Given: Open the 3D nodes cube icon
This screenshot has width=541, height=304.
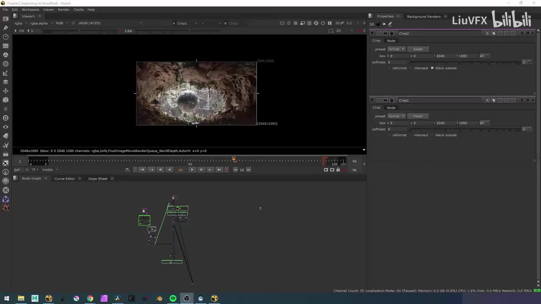Looking at the screenshot, I should 5,100.
